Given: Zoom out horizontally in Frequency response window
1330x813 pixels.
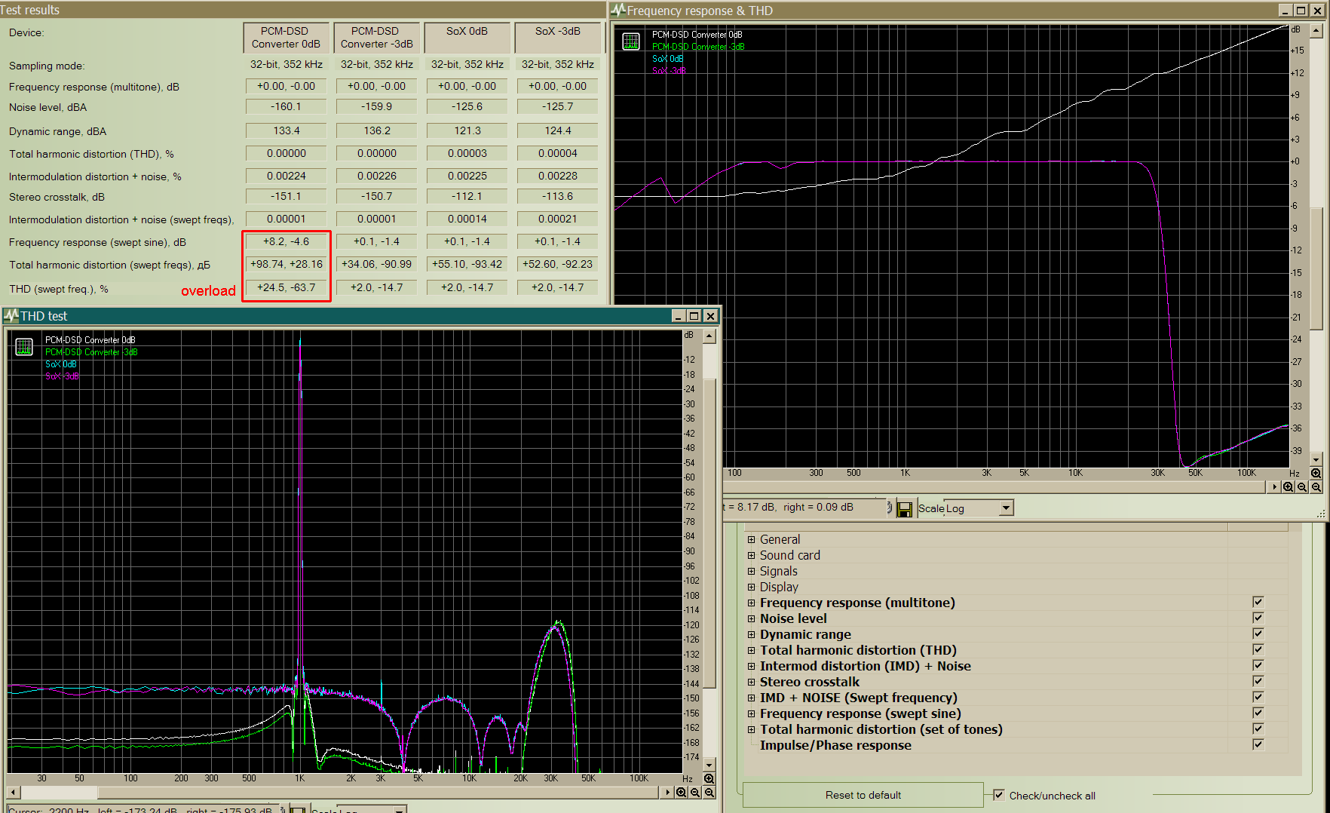Looking at the screenshot, I should pos(1302,487).
